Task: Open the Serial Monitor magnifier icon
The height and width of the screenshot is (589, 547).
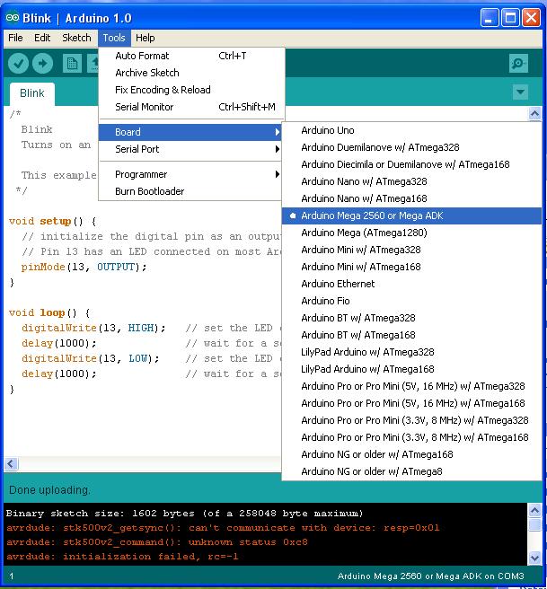Action: click(518, 63)
